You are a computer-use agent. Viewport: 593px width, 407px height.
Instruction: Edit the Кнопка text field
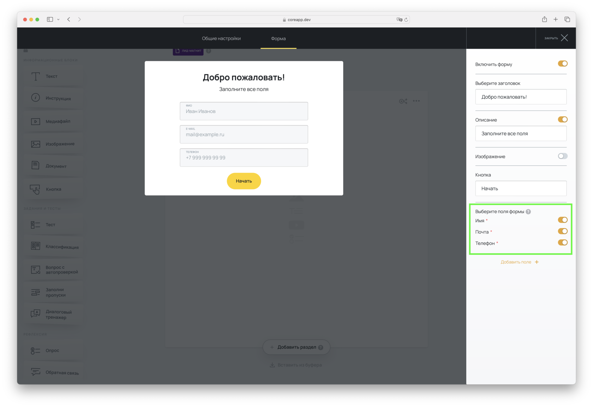point(521,188)
